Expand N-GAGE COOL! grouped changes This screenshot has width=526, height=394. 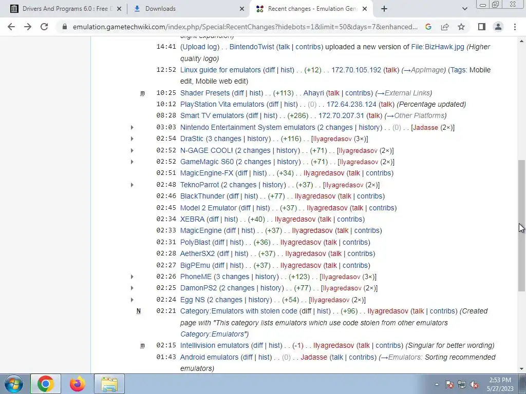click(132, 151)
